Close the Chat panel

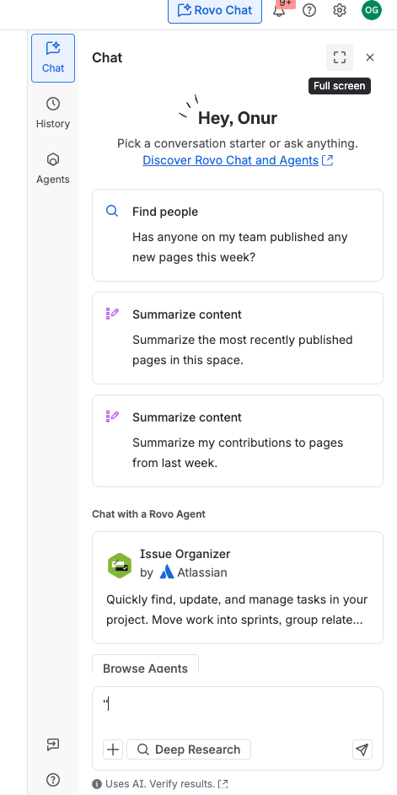coord(370,57)
